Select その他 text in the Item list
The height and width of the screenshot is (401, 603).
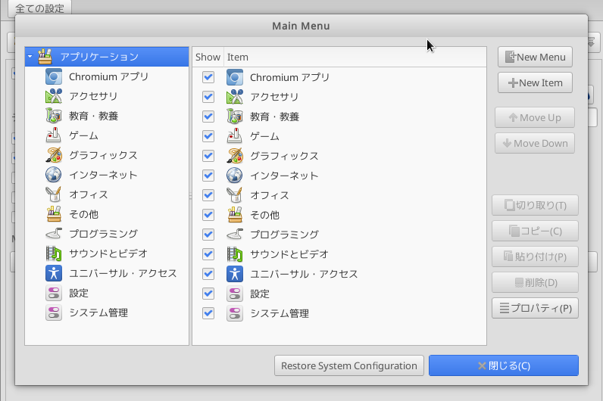click(x=265, y=215)
